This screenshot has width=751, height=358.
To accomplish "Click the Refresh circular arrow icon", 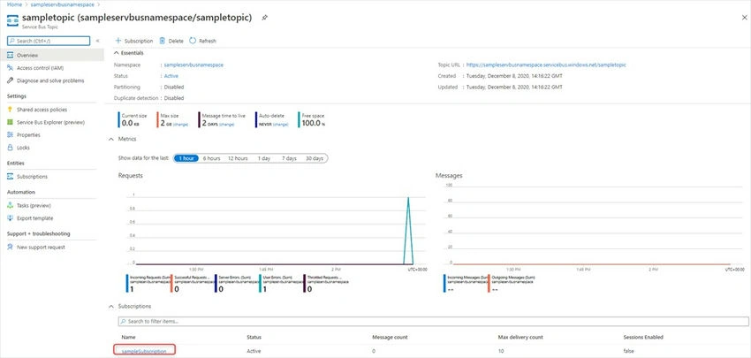I will pyautogui.click(x=193, y=41).
